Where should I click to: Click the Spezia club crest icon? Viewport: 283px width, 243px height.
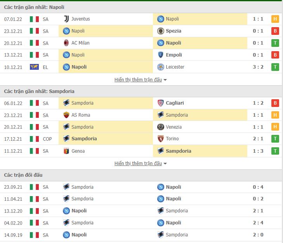pyautogui.click(x=160, y=31)
